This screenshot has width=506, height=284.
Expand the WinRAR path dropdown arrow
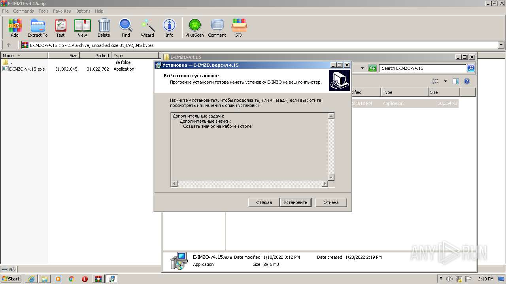pyautogui.click(x=501, y=45)
